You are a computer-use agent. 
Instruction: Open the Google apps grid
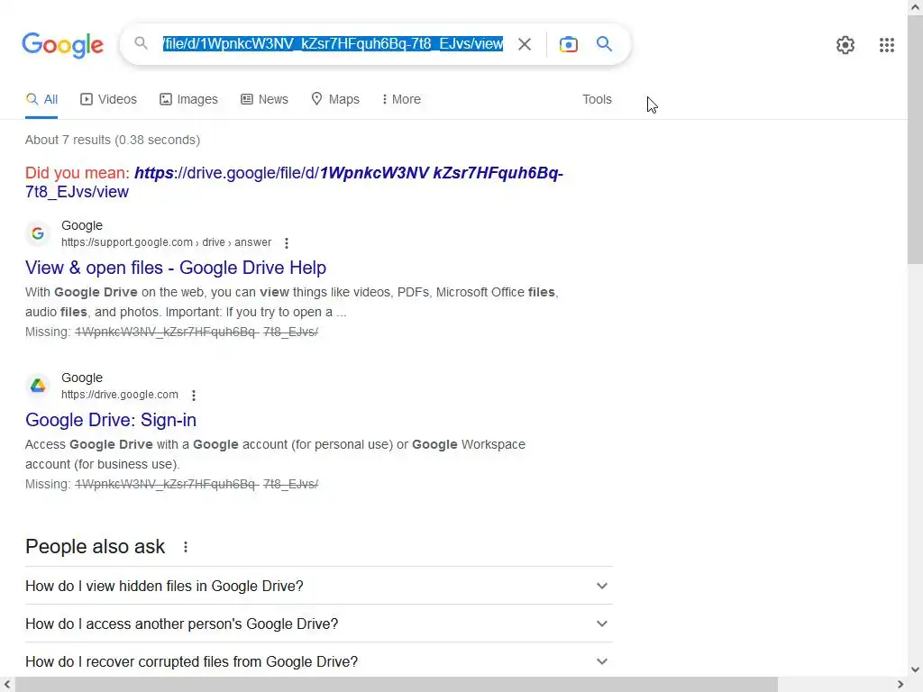[886, 45]
